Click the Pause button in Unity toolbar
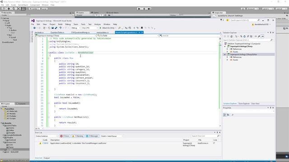This screenshot has width=289, height=162. pos(144,9)
